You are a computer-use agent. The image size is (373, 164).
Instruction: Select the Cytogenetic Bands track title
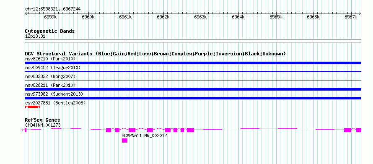pos(50,31)
